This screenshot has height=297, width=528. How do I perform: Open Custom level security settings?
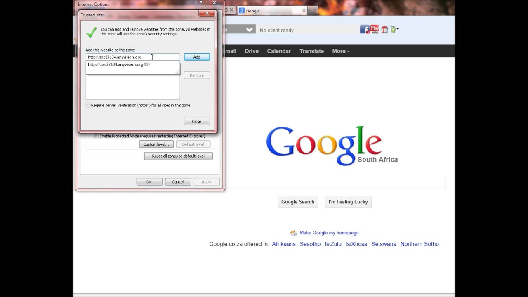[x=156, y=144]
